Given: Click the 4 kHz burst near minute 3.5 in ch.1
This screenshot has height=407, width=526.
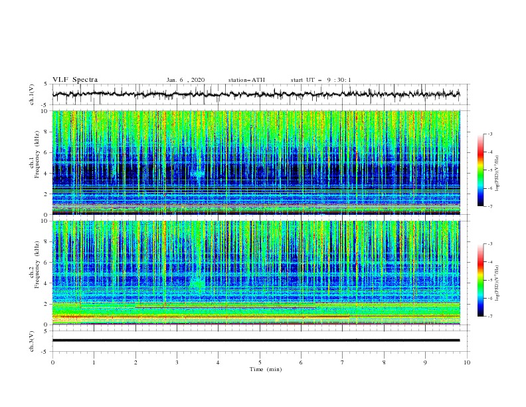Looking at the screenshot, I should tap(198, 175).
